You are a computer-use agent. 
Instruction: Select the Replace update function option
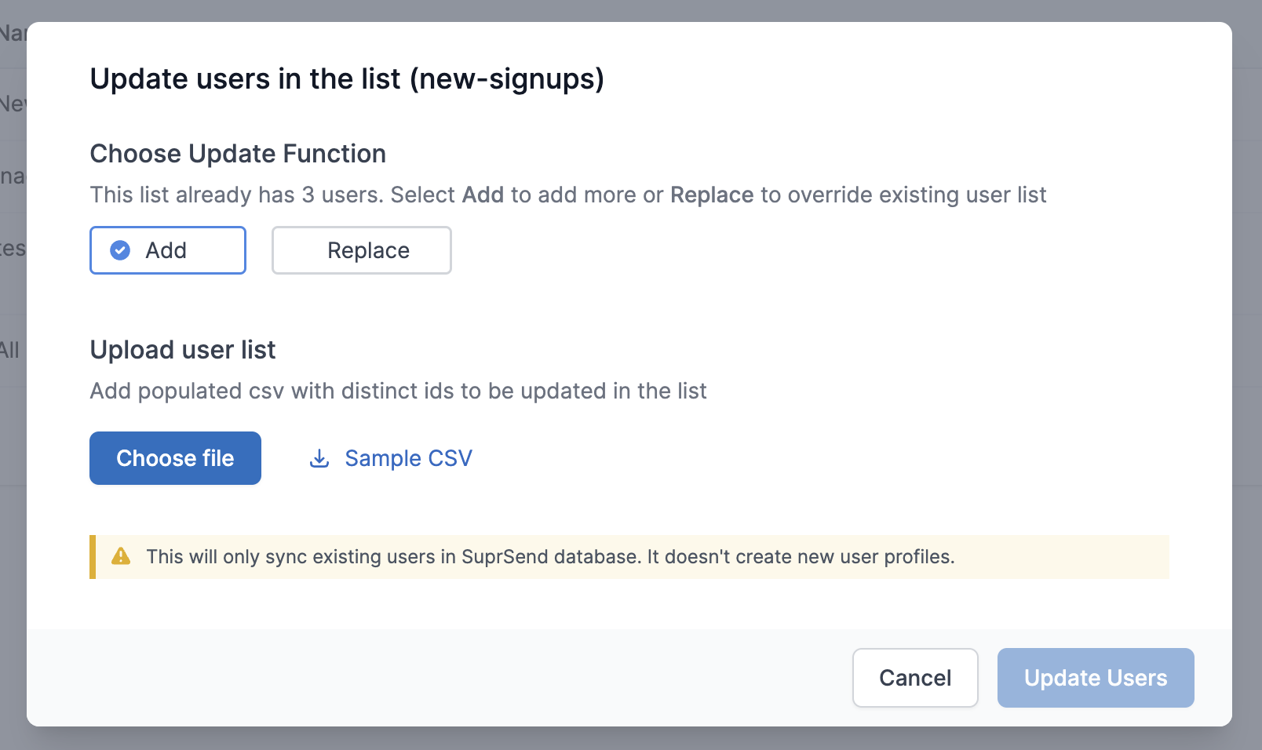coord(361,250)
